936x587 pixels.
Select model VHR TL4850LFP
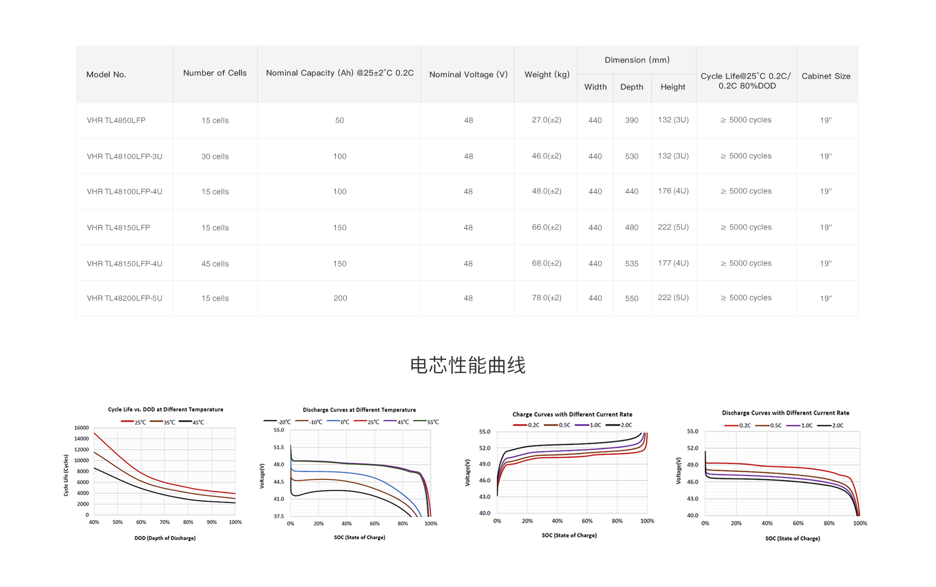coord(116,120)
